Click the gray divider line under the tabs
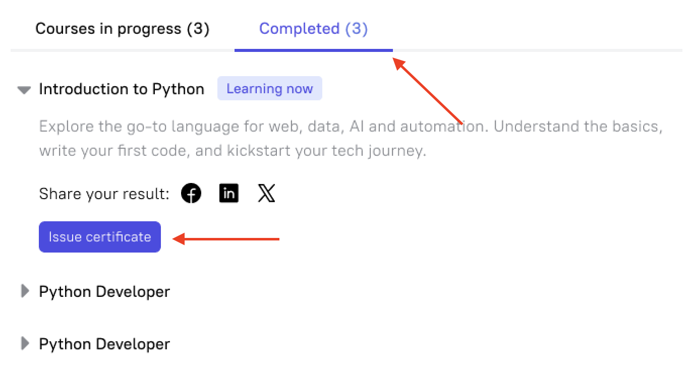This screenshot has height=371, width=690. click(346, 50)
